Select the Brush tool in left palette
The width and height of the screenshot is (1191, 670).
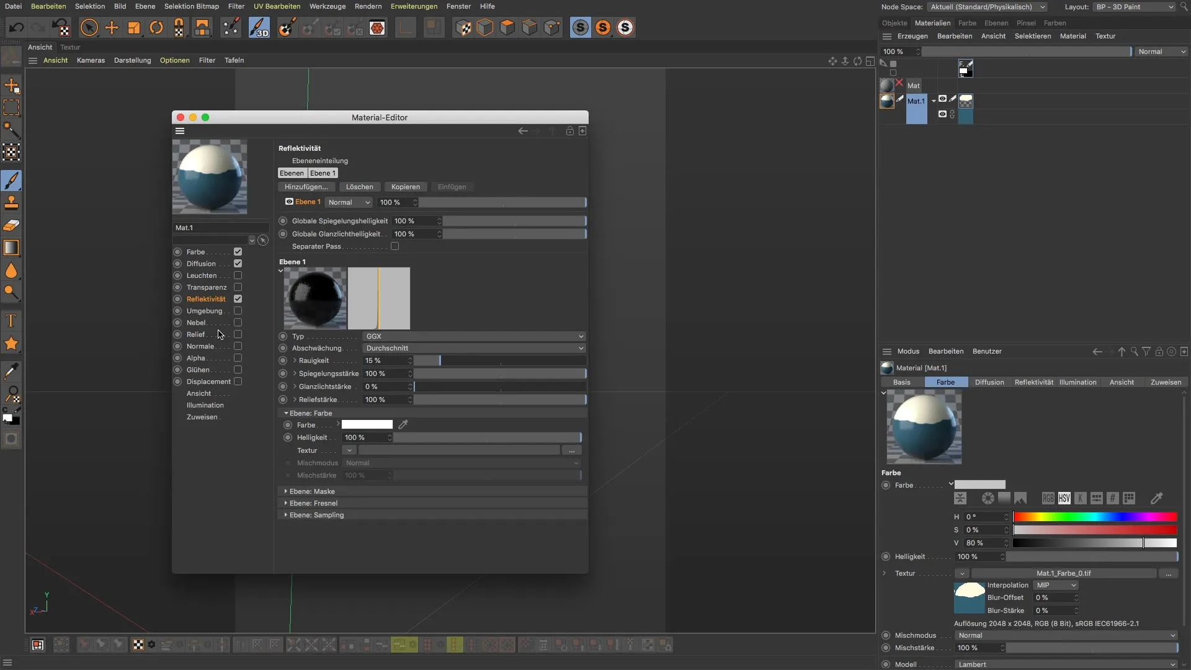click(x=11, y=181)
